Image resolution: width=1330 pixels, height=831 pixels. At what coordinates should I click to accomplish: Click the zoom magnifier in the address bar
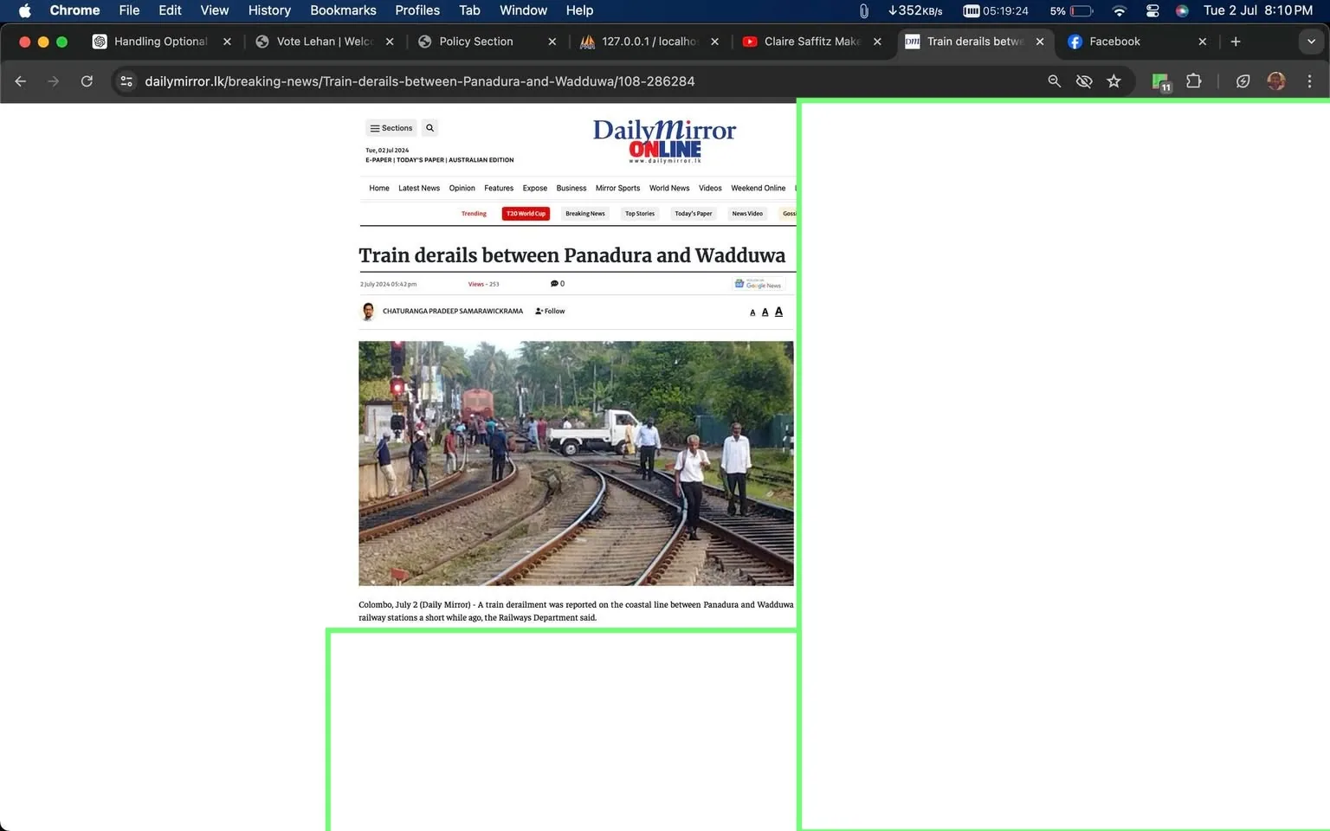(1054, 81)
